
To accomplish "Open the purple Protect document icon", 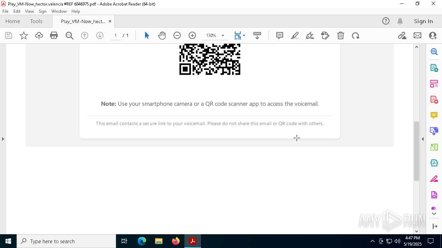I will coord(434,195).
